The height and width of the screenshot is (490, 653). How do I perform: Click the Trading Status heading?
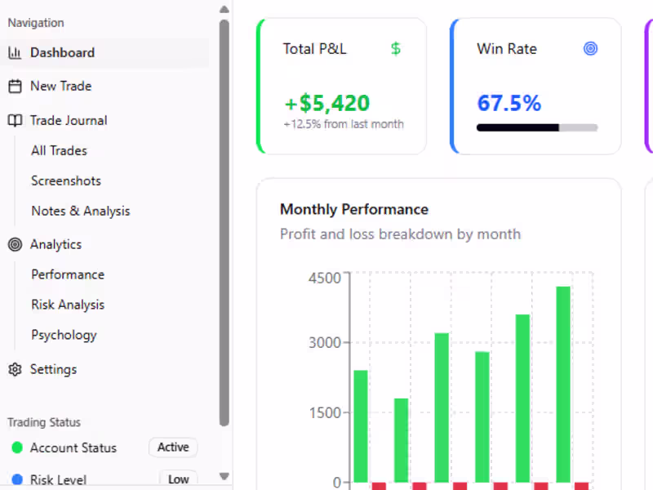(44, 422)
